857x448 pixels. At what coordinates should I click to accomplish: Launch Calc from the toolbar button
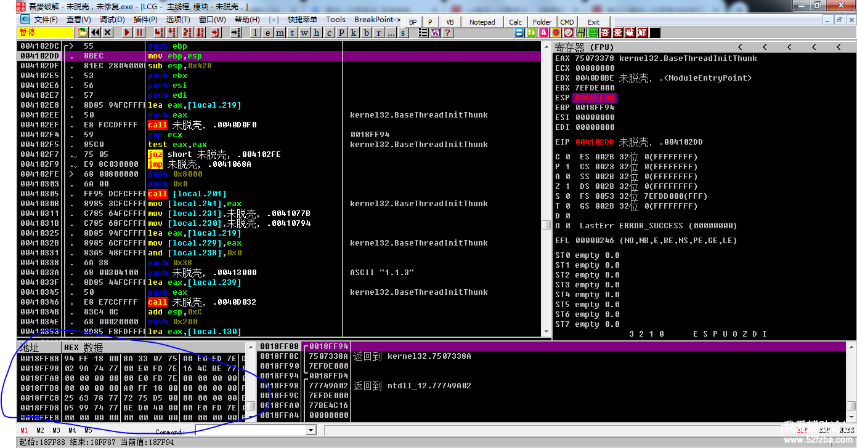pos(516,22)
